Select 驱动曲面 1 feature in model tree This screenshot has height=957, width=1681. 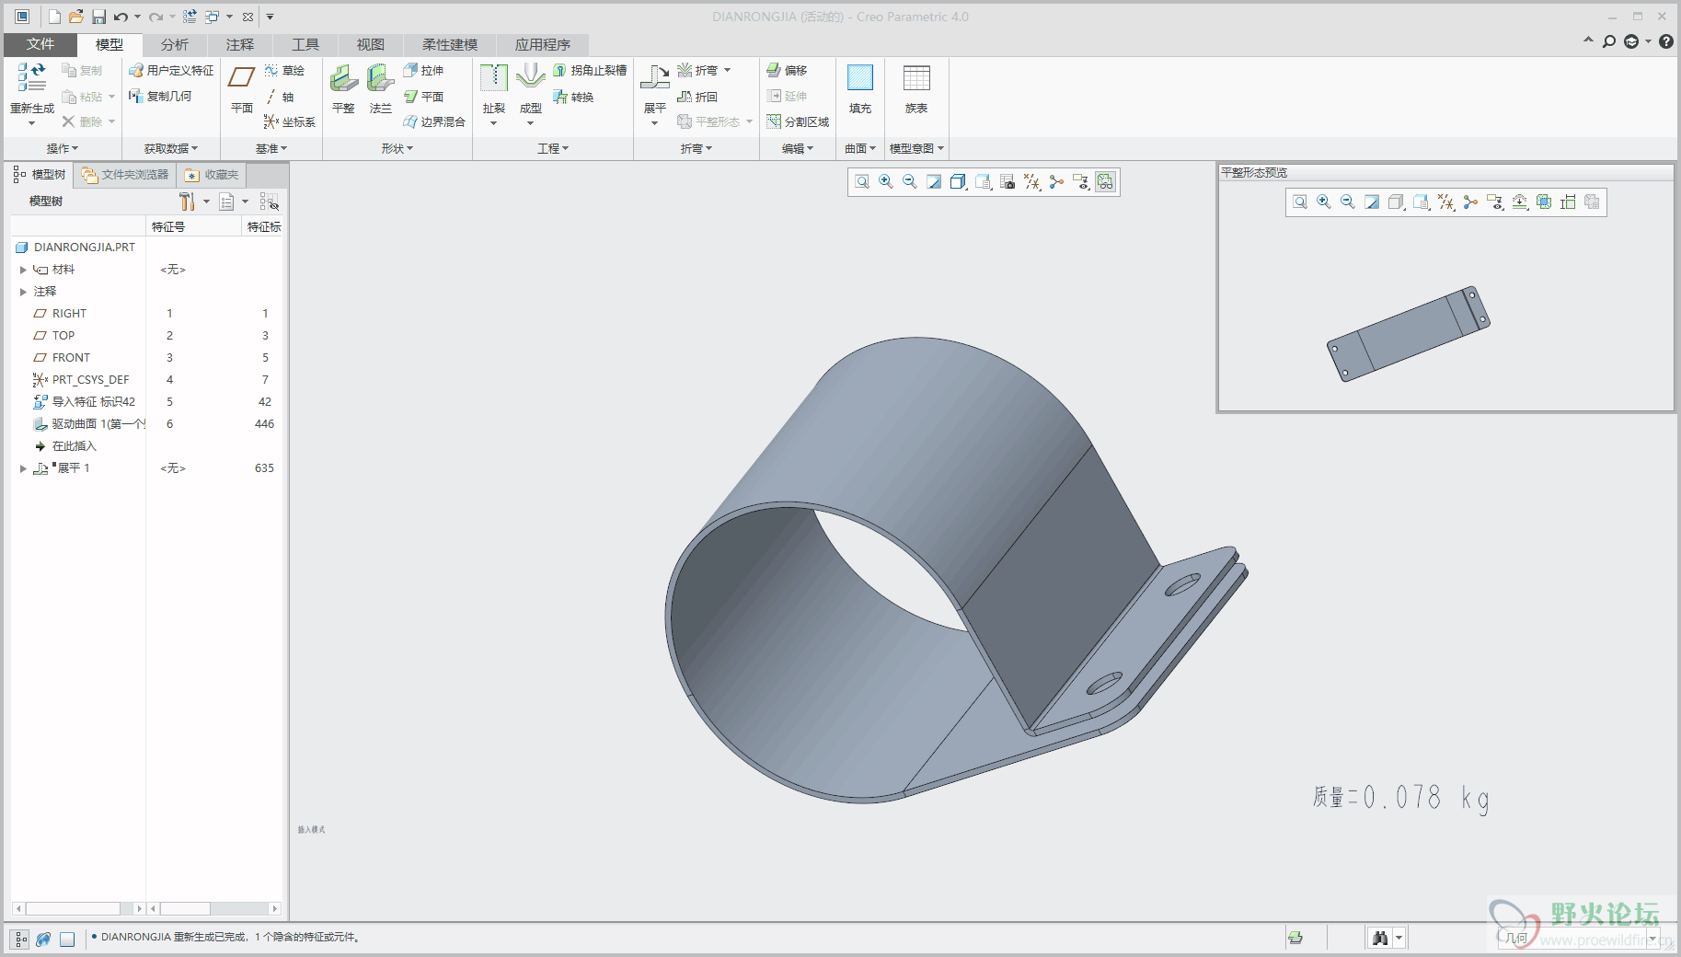click(89, 424)
